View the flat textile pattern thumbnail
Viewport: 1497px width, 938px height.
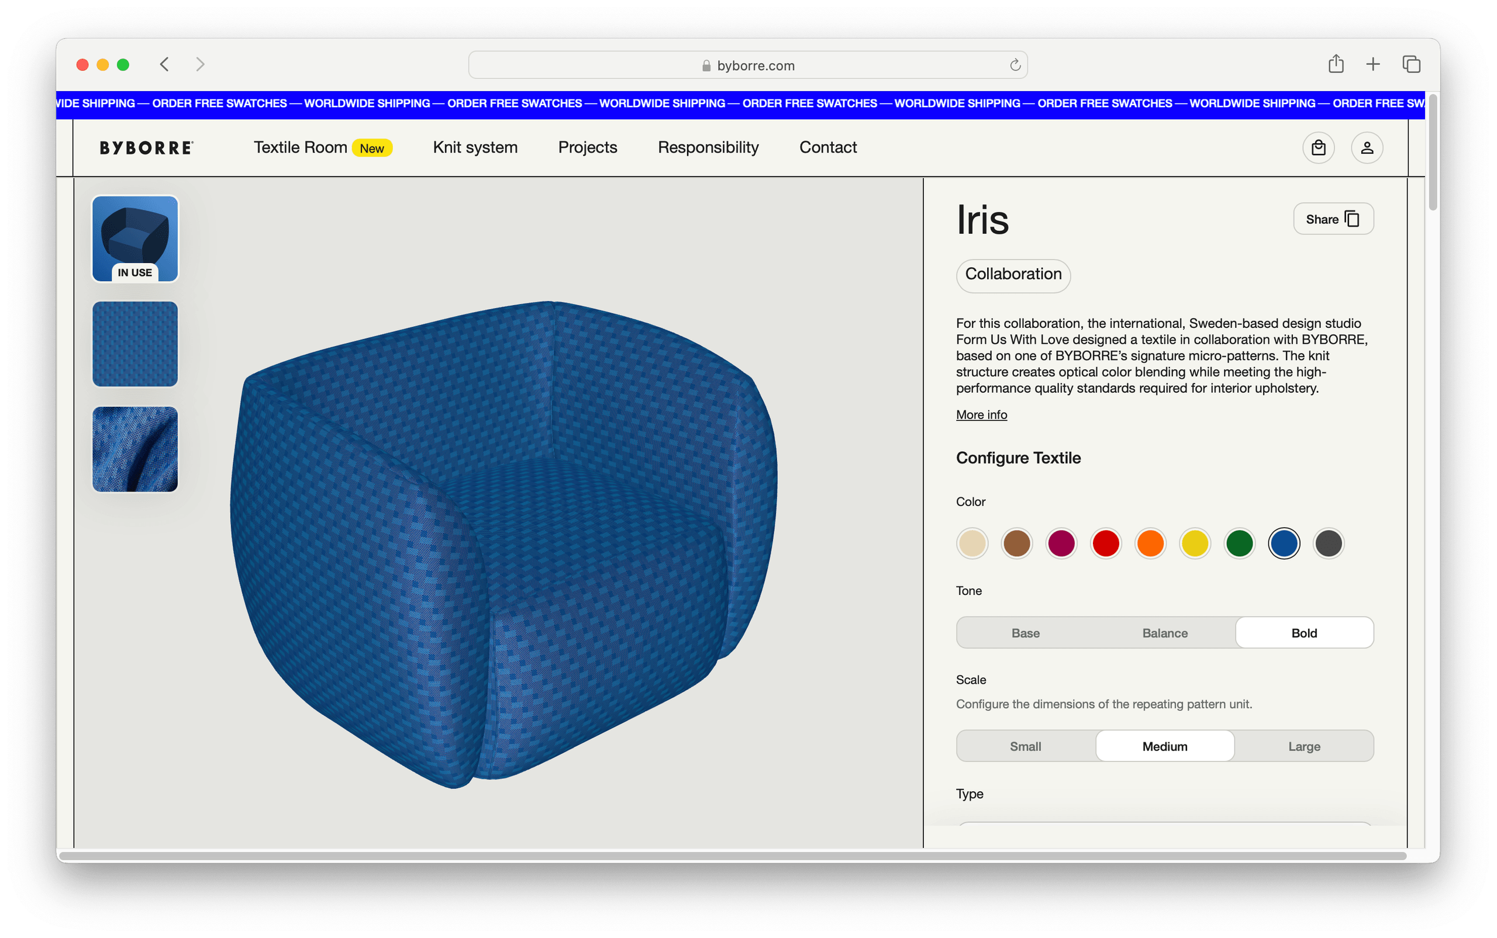point(135,344)
